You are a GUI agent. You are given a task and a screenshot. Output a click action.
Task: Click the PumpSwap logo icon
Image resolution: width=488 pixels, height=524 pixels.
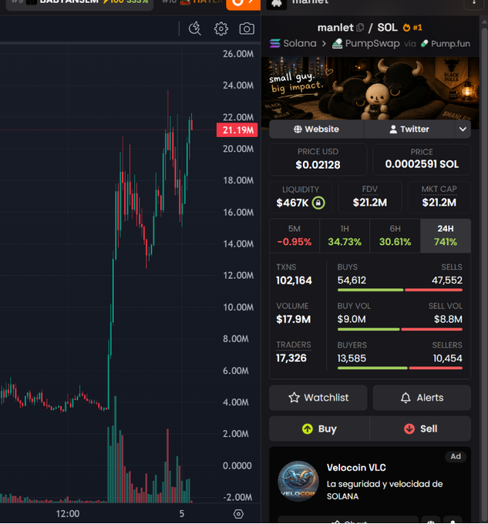[337, 43]
